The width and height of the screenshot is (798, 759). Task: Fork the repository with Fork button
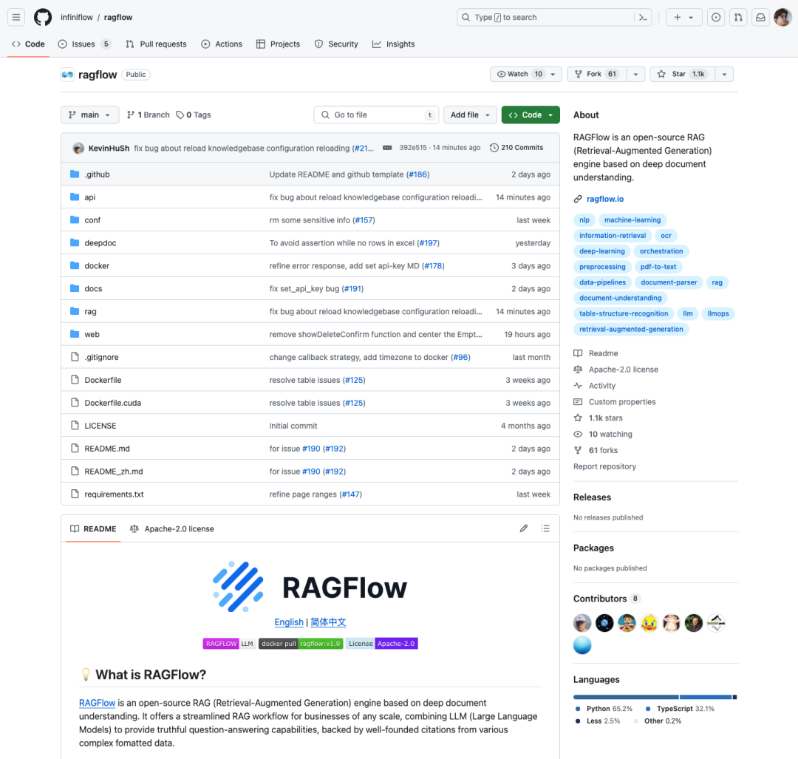pos(596,75)
